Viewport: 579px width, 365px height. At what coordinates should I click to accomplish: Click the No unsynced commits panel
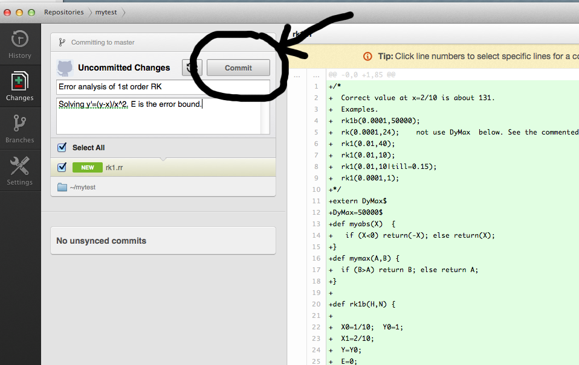163,241
